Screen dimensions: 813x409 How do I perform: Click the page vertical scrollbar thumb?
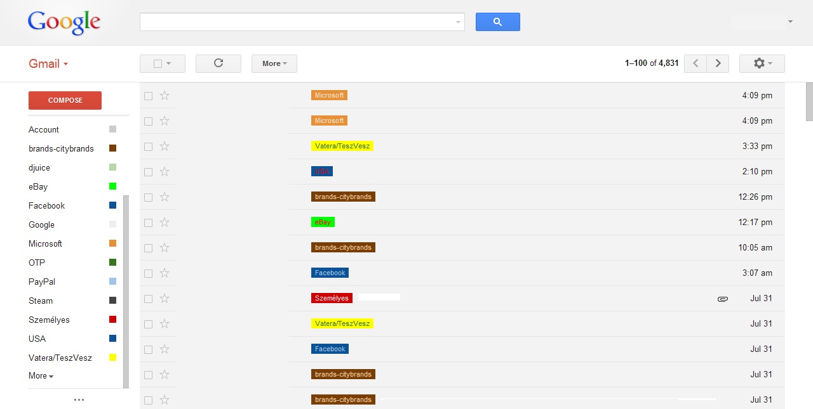809,101
